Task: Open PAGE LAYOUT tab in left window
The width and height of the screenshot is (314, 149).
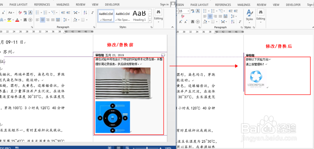Action: coord(19,4)
